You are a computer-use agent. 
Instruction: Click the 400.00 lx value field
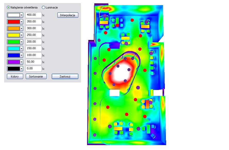pyautogui.click(x=33, y=15)
